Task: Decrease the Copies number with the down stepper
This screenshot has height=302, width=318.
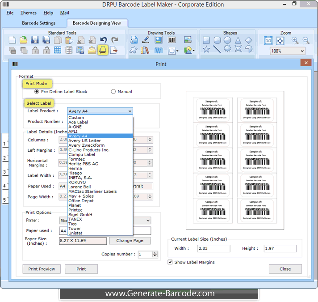Action: coord(155,255)
